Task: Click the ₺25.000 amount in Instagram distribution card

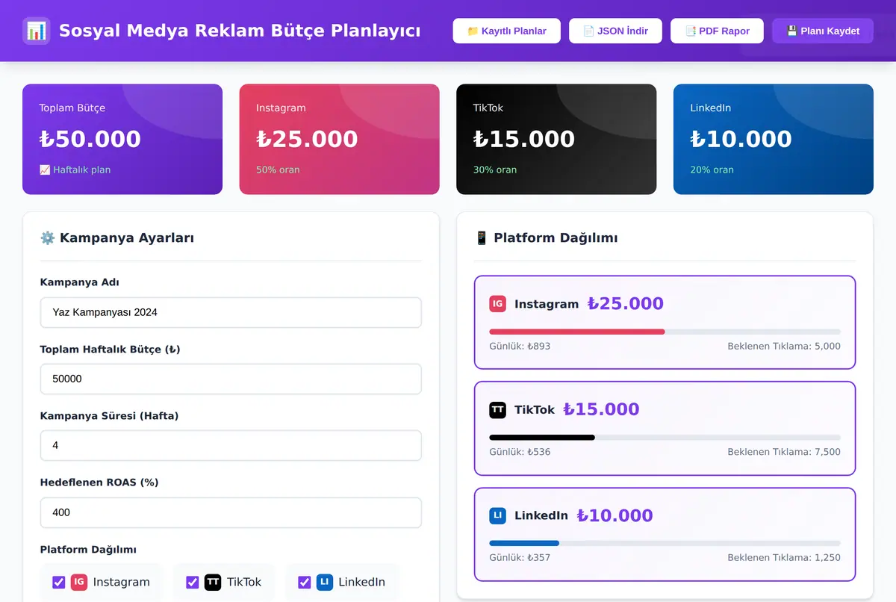Action: [x=625, y=303]
